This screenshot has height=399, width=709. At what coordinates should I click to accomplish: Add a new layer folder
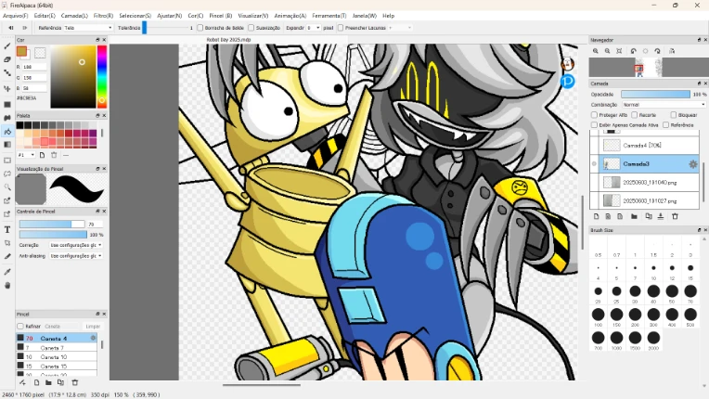tap(634, 216)
